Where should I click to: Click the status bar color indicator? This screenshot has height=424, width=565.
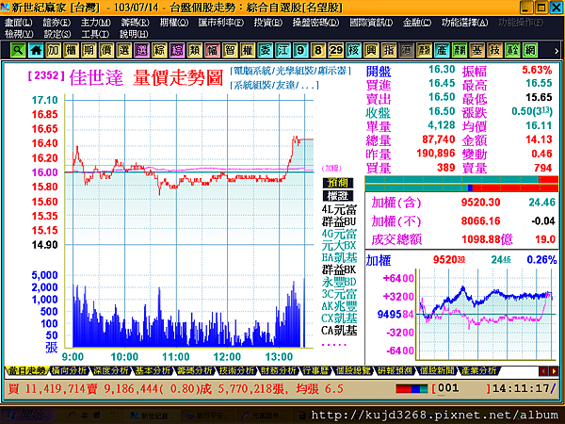point(412,388)
